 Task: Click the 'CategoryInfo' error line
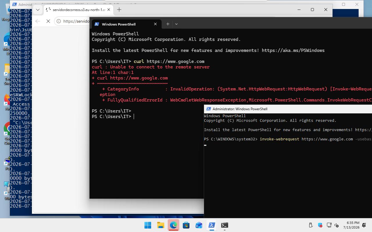pos(237,89)
